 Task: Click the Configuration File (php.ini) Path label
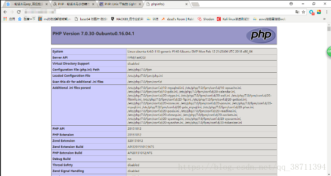coord(76,70)
